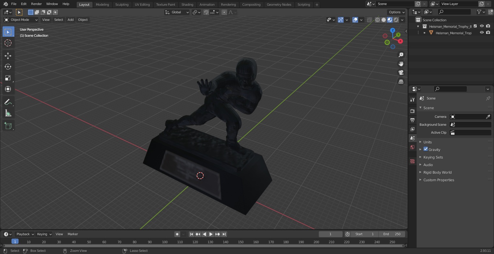Click the Select Box tool

tap(8, 32)
